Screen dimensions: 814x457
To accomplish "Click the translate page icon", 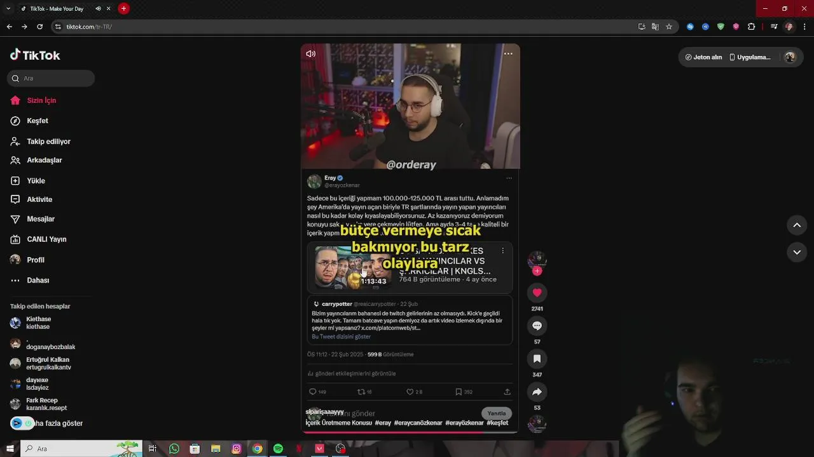I will click(x=655, y=27).
